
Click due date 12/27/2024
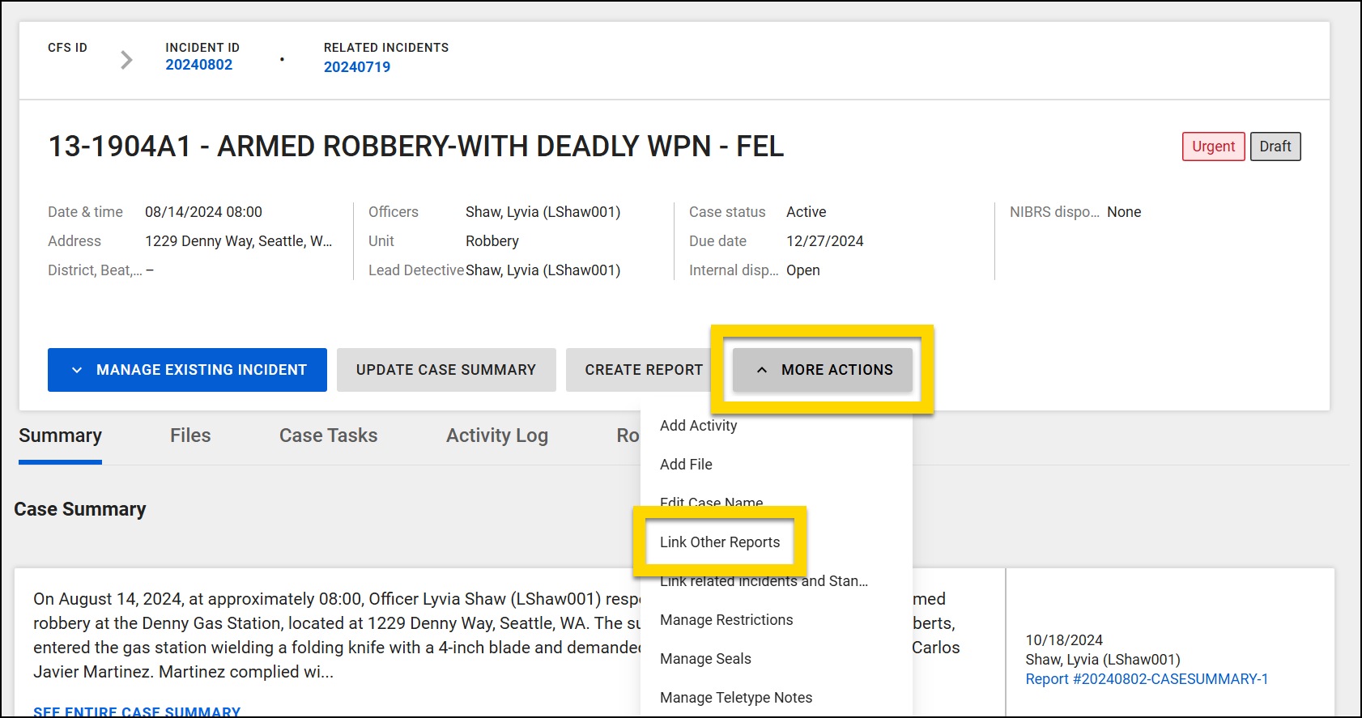coord(825,241)
